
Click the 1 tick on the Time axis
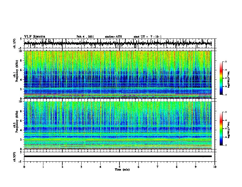pos(43,167)
